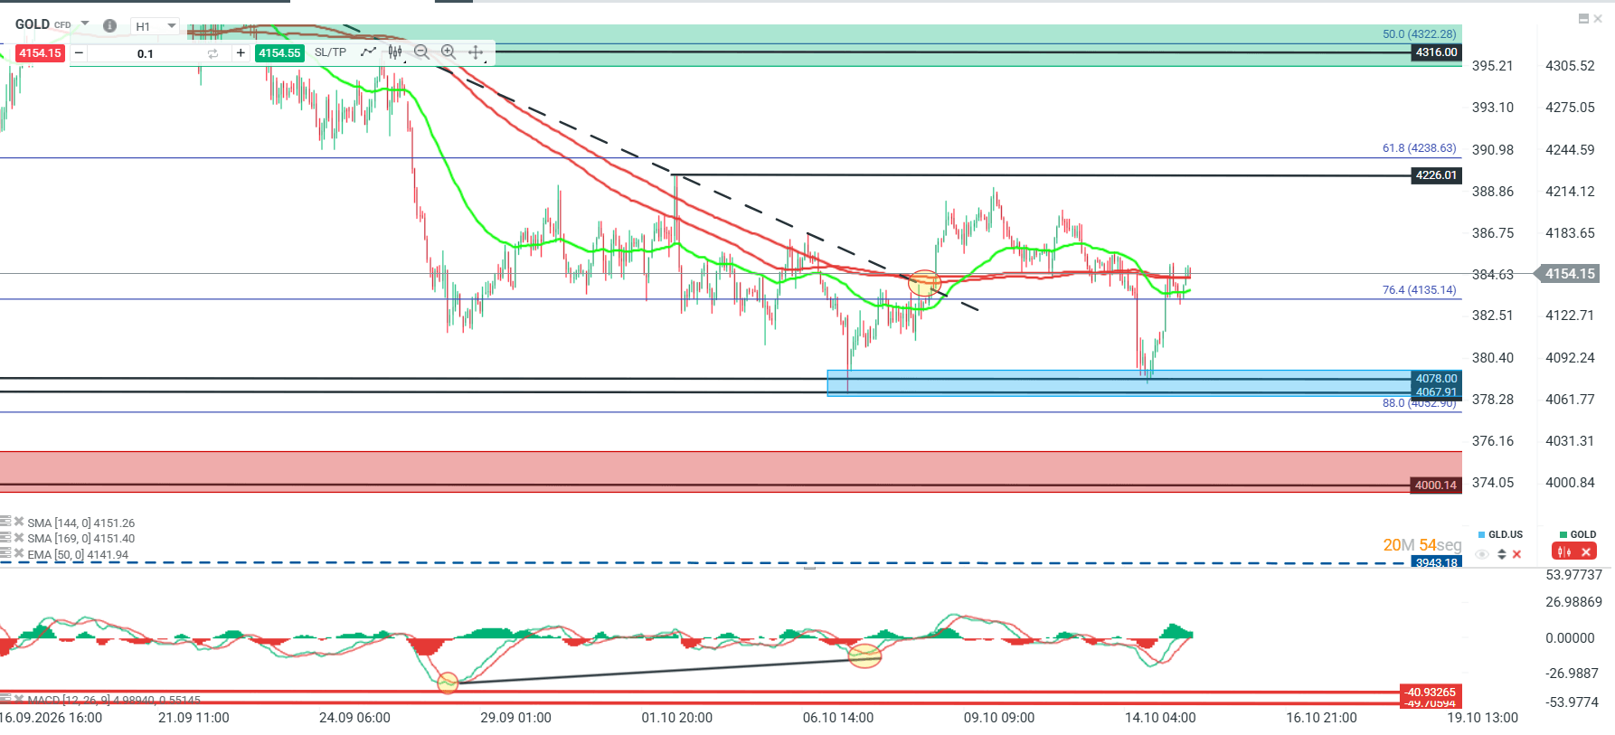Viewport: 1615px width, 735px height.
Task: Click the GLD.US up-down arrows icon
Action: (1502, 554)
